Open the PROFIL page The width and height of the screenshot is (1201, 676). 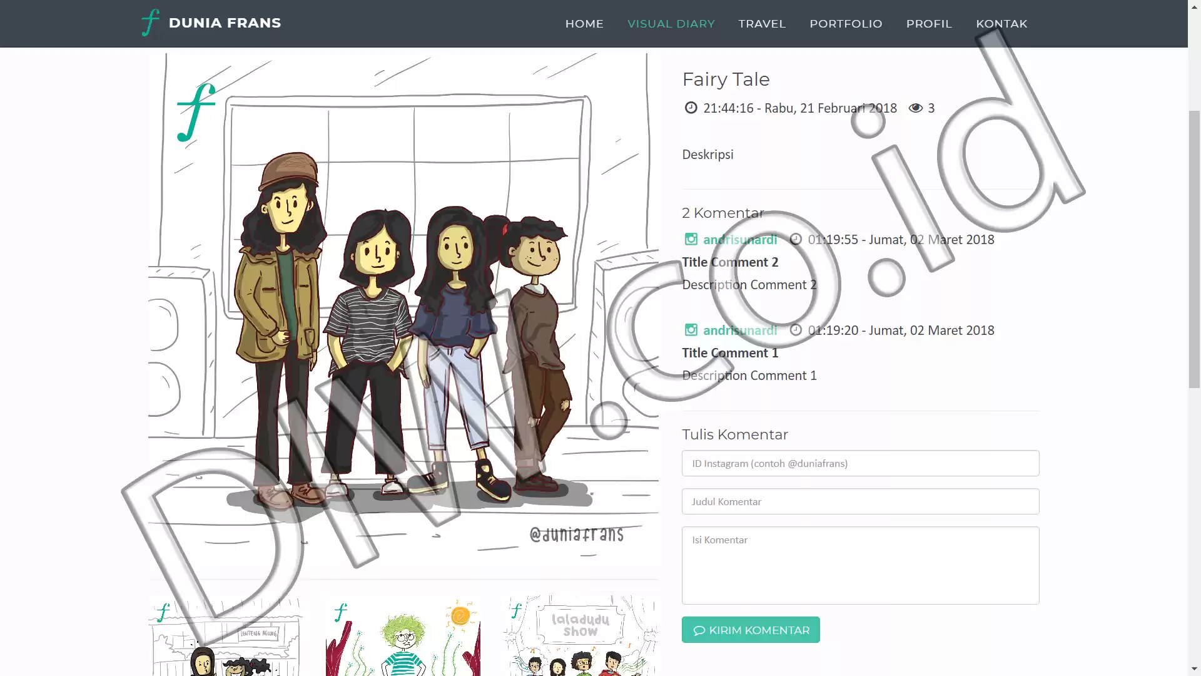pos(929,24)
